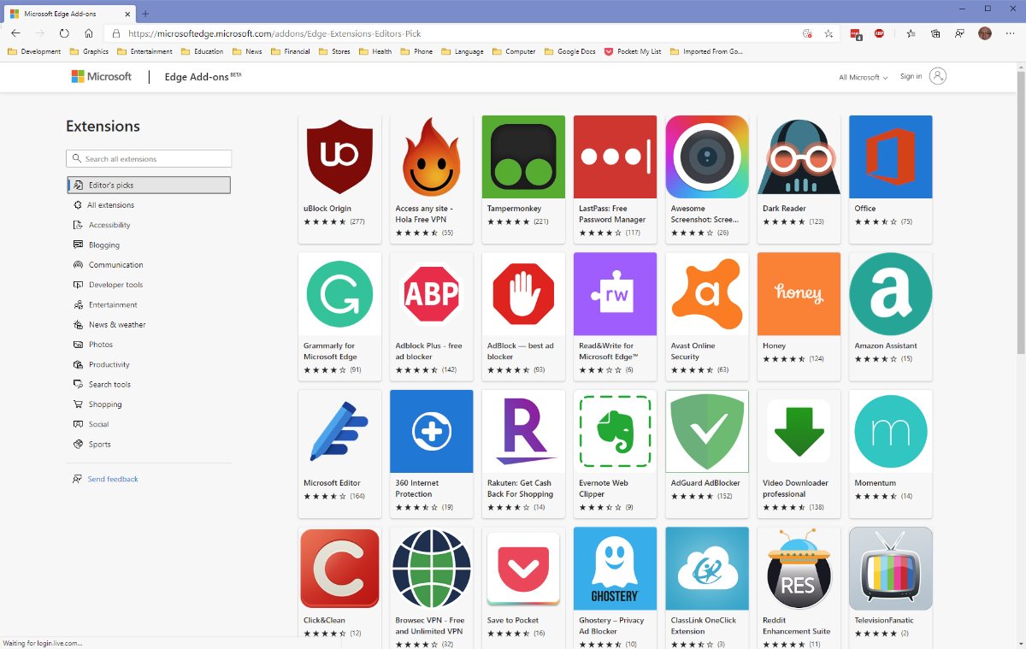Go back with the browser back arrow
The image size is (1026, 649).
point(15,33)
